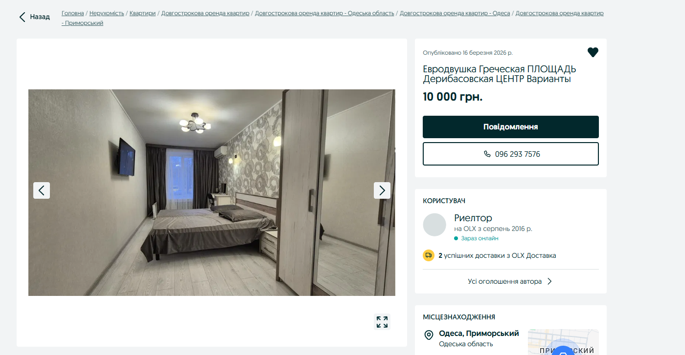Click the Назад back arrow

point(22,17)
